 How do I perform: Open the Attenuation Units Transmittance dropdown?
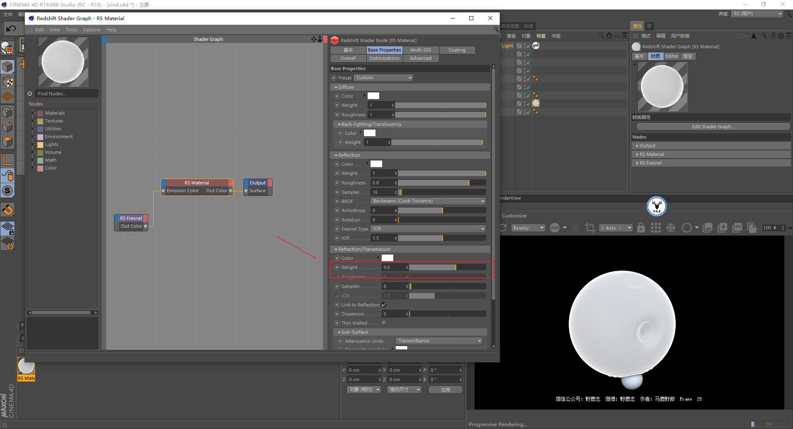(439, 341)
